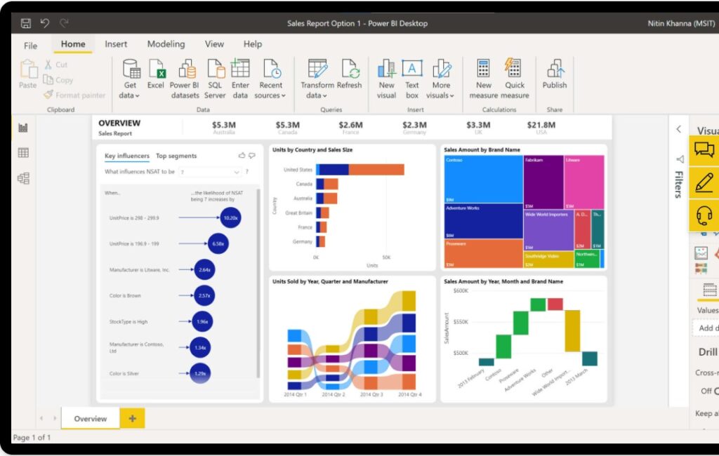Expand the Filters pane chevron
Image resolution: width=719 pixels, height=456 pixels.
(x=679, y=129)
